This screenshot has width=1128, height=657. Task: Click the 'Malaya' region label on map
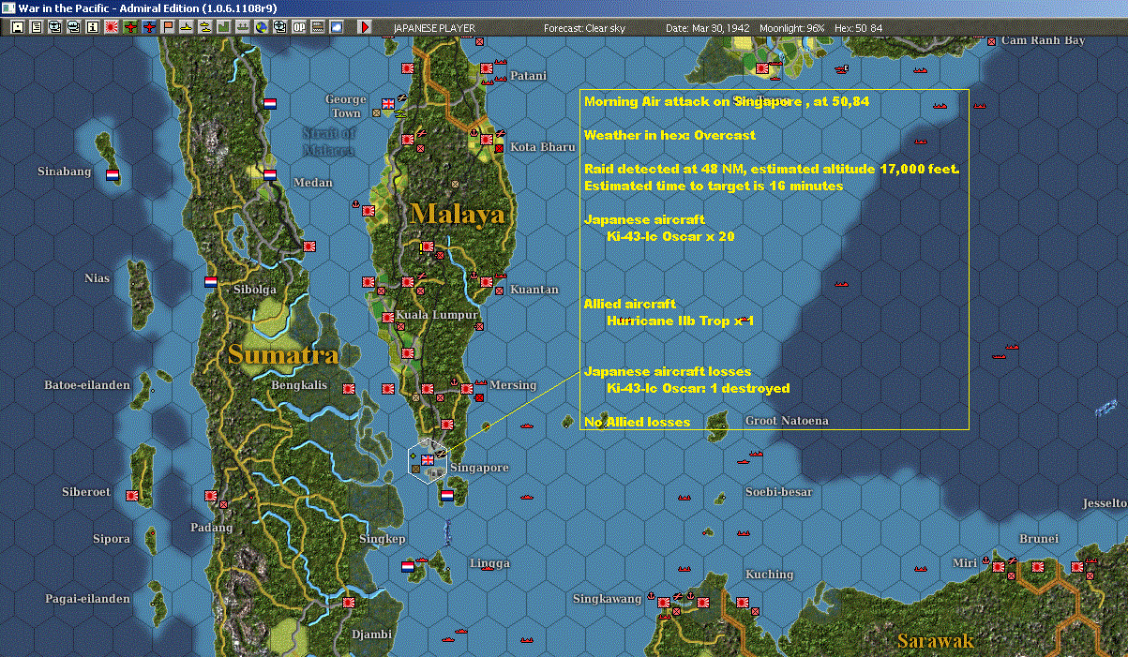pos(458,215)
